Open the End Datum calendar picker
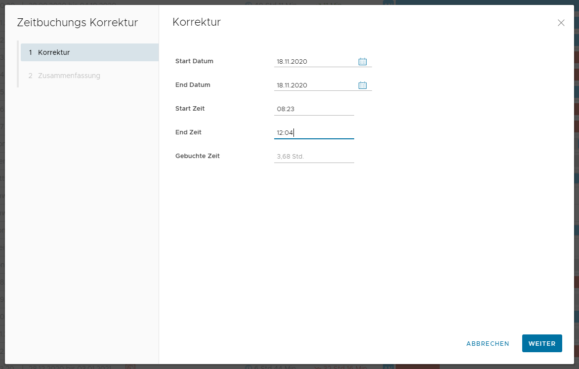The height and width of the screenshot is (369, 579). pyautogui.click(x=362, y=85)
